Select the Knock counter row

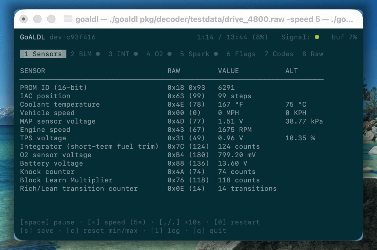pyautogui.click(x=172, y=172)
